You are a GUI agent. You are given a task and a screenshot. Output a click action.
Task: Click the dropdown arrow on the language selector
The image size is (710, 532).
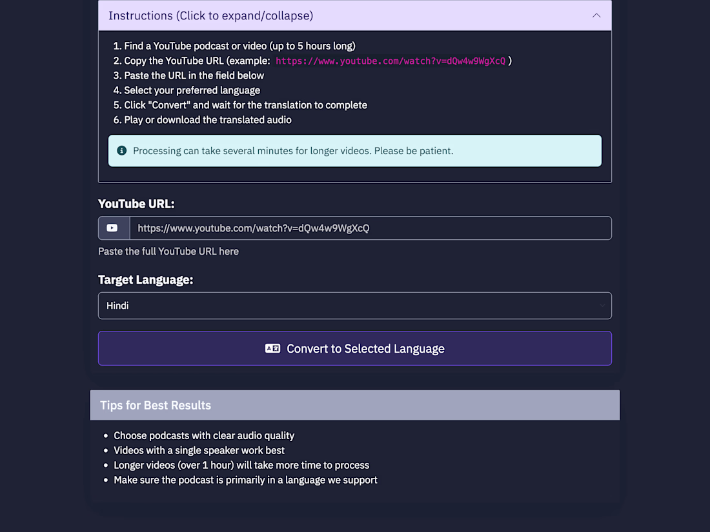coord(602,306)
